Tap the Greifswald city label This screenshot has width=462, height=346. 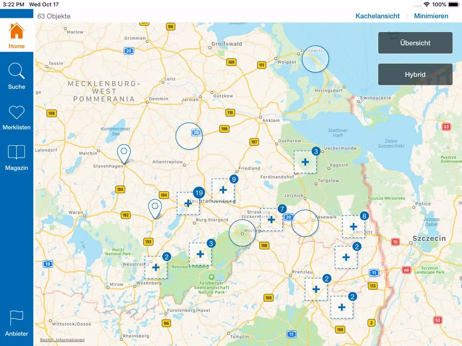coord(227,44)
